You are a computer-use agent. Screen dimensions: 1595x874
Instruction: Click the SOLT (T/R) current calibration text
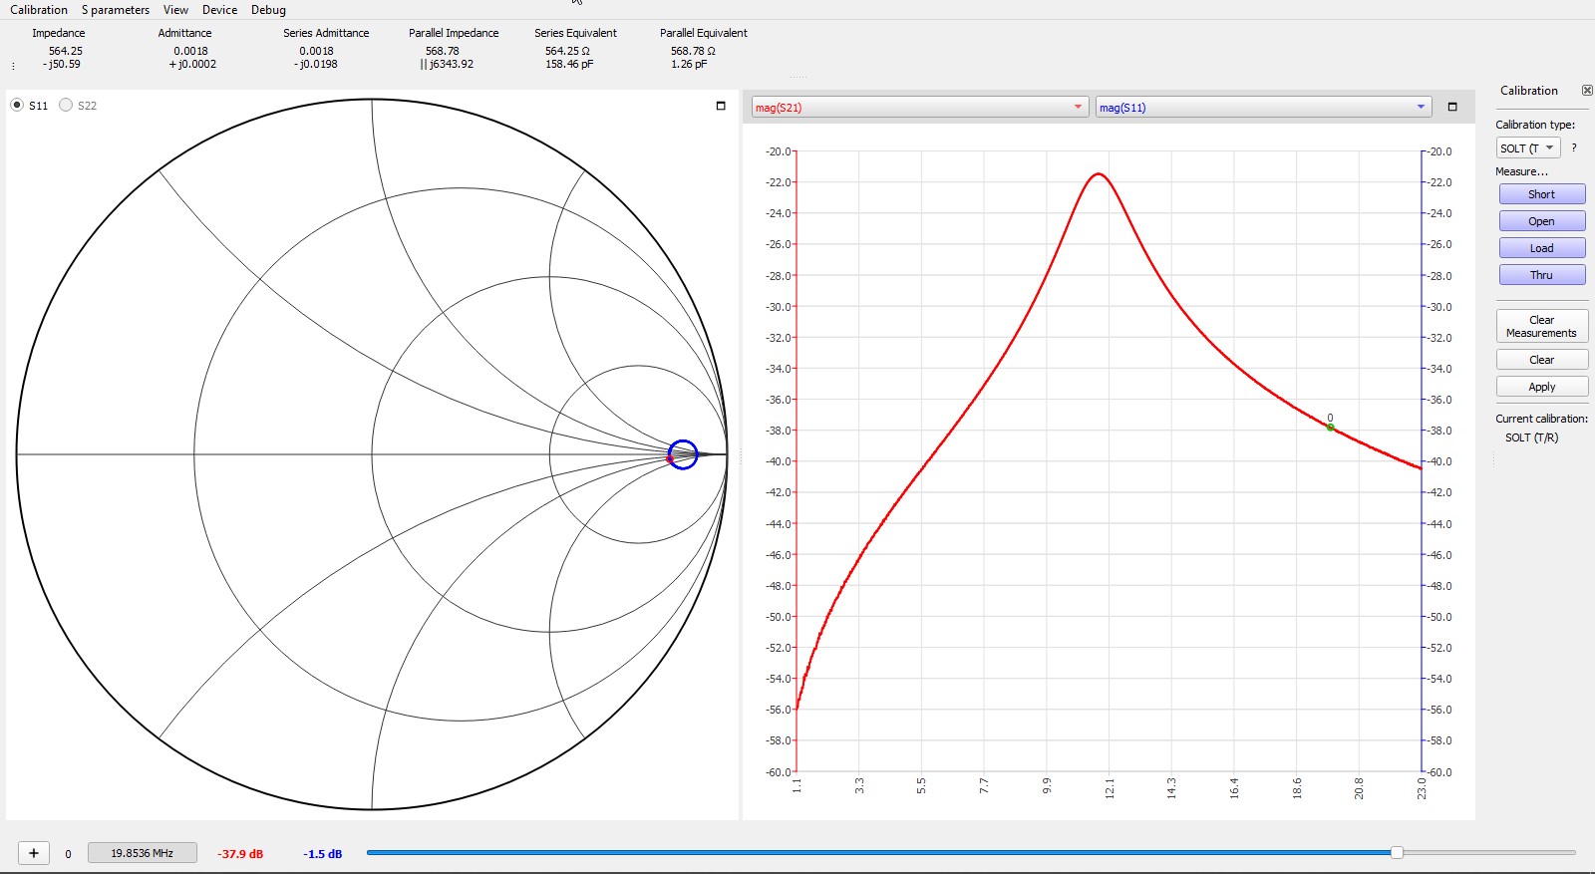tap(1531, 437)
